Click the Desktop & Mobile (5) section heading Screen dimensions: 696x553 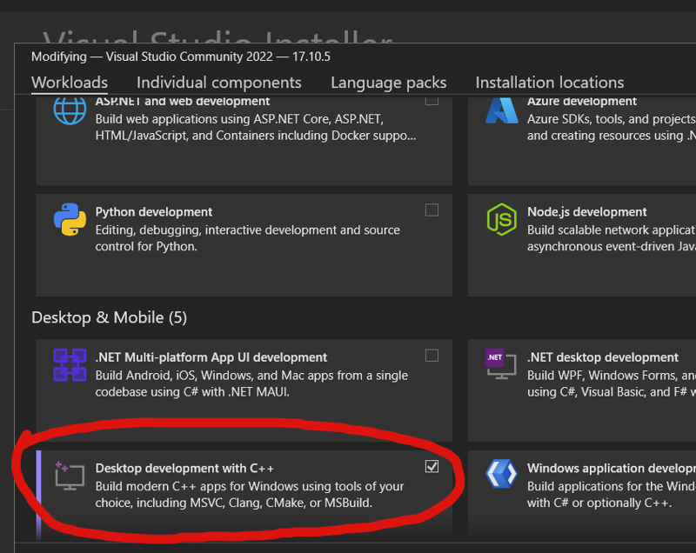(110, 317)
